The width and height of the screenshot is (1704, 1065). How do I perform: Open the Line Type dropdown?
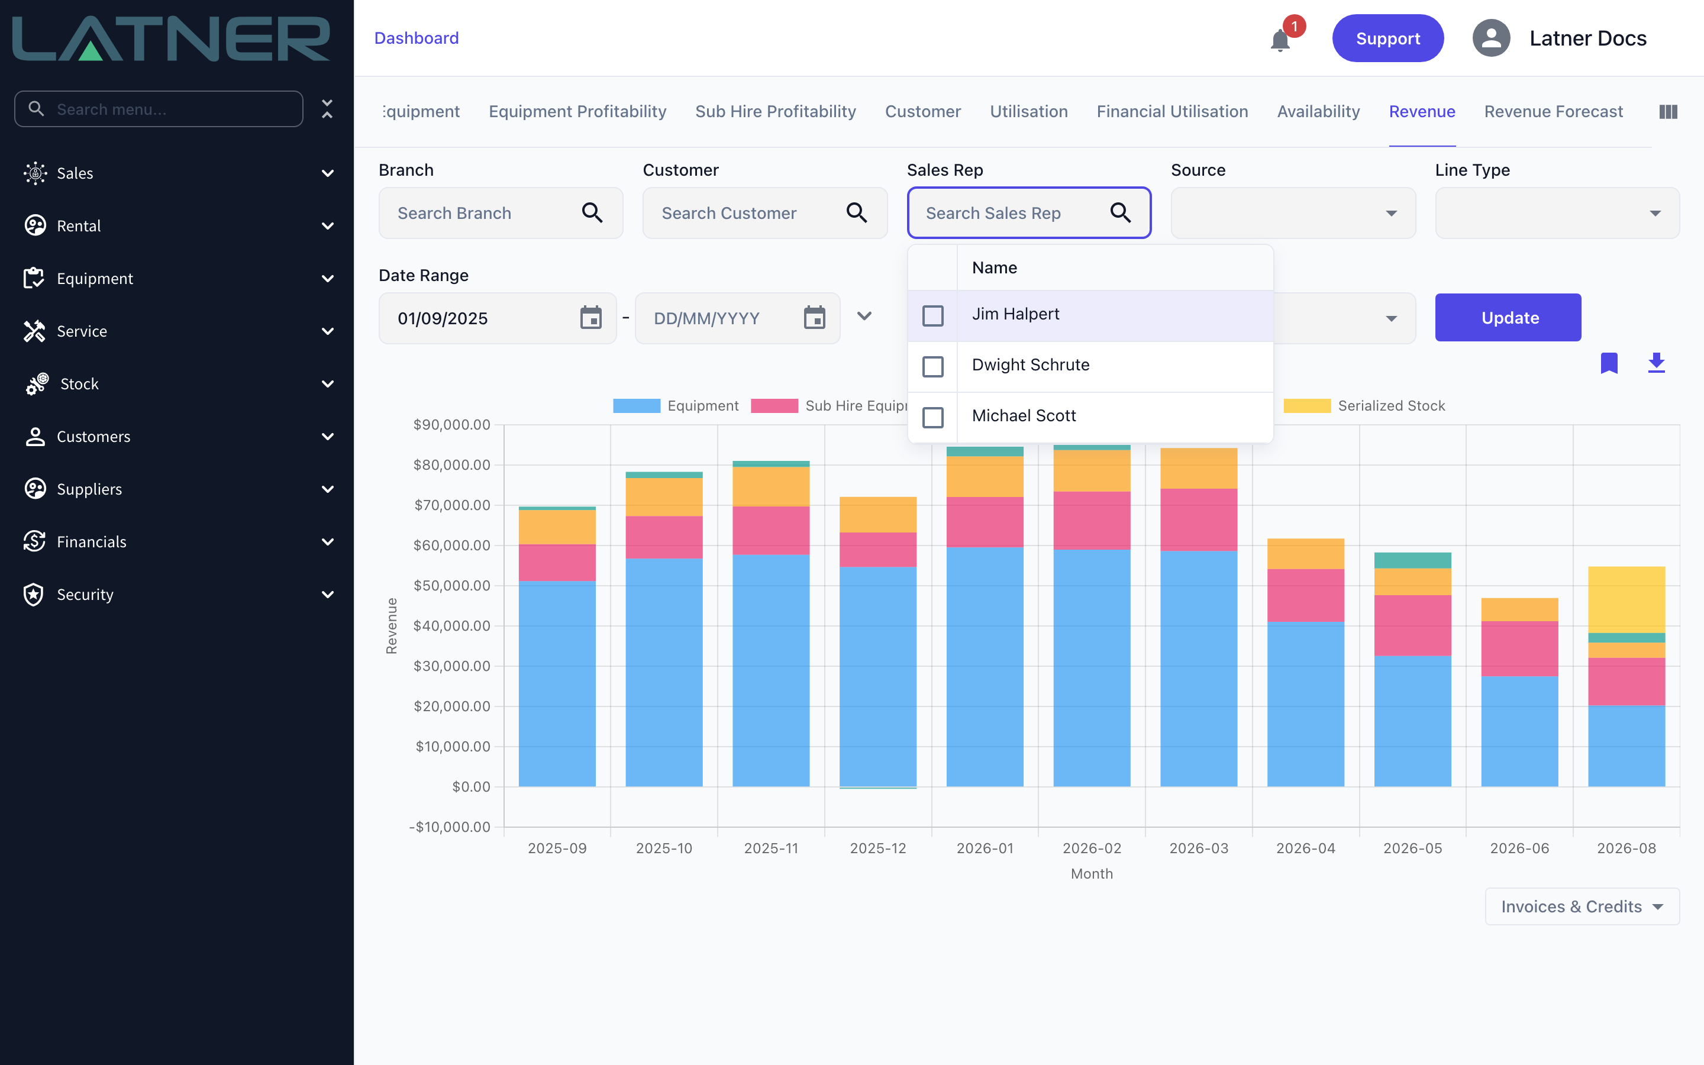click(1557, 213)
